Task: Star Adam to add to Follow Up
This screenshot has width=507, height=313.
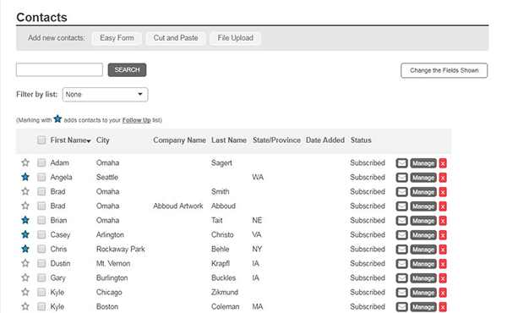Action: (25, 162)
